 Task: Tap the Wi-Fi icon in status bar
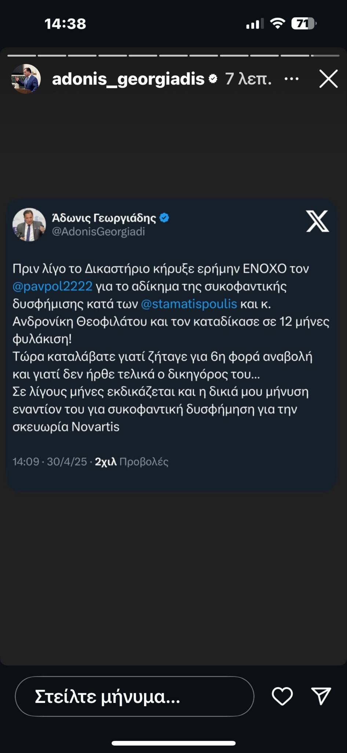click(x=278, y=24)
